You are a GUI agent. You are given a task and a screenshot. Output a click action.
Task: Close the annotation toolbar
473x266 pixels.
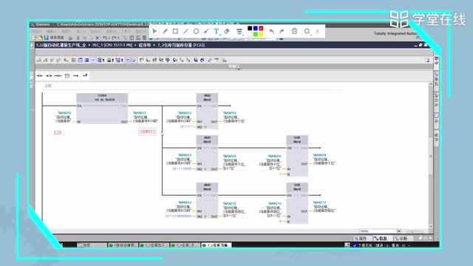[317, 31]
